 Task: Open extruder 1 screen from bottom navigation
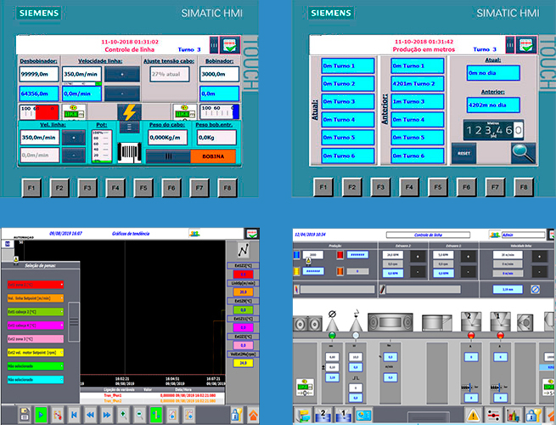[x=343, y=415]
